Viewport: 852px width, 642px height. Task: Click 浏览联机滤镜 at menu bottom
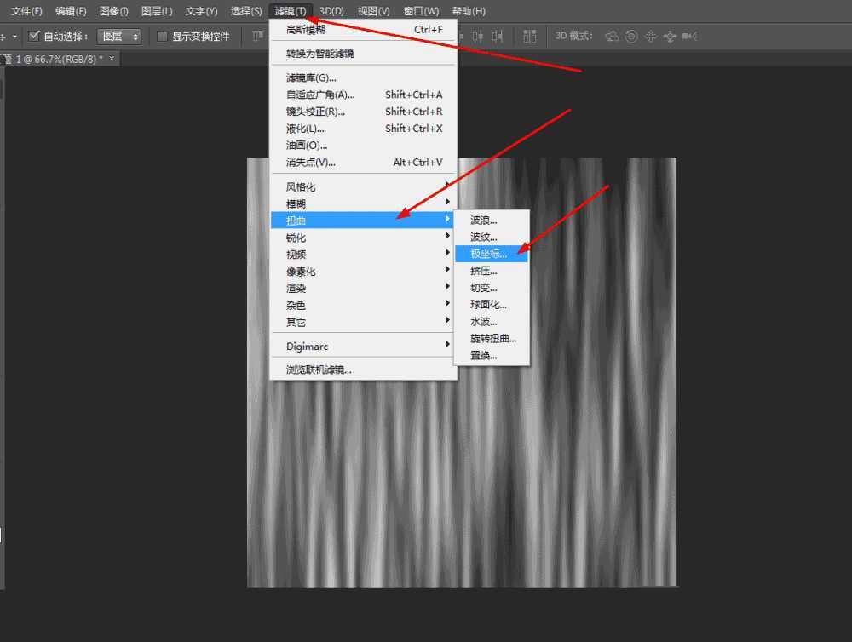pyautogui.click(x=324, y=369)
